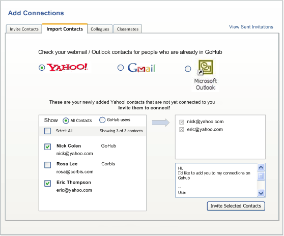Viewport: 284px width, 236px height.
Task: Click the Eric Thompson contact name
Action: [x=74, y=182]
